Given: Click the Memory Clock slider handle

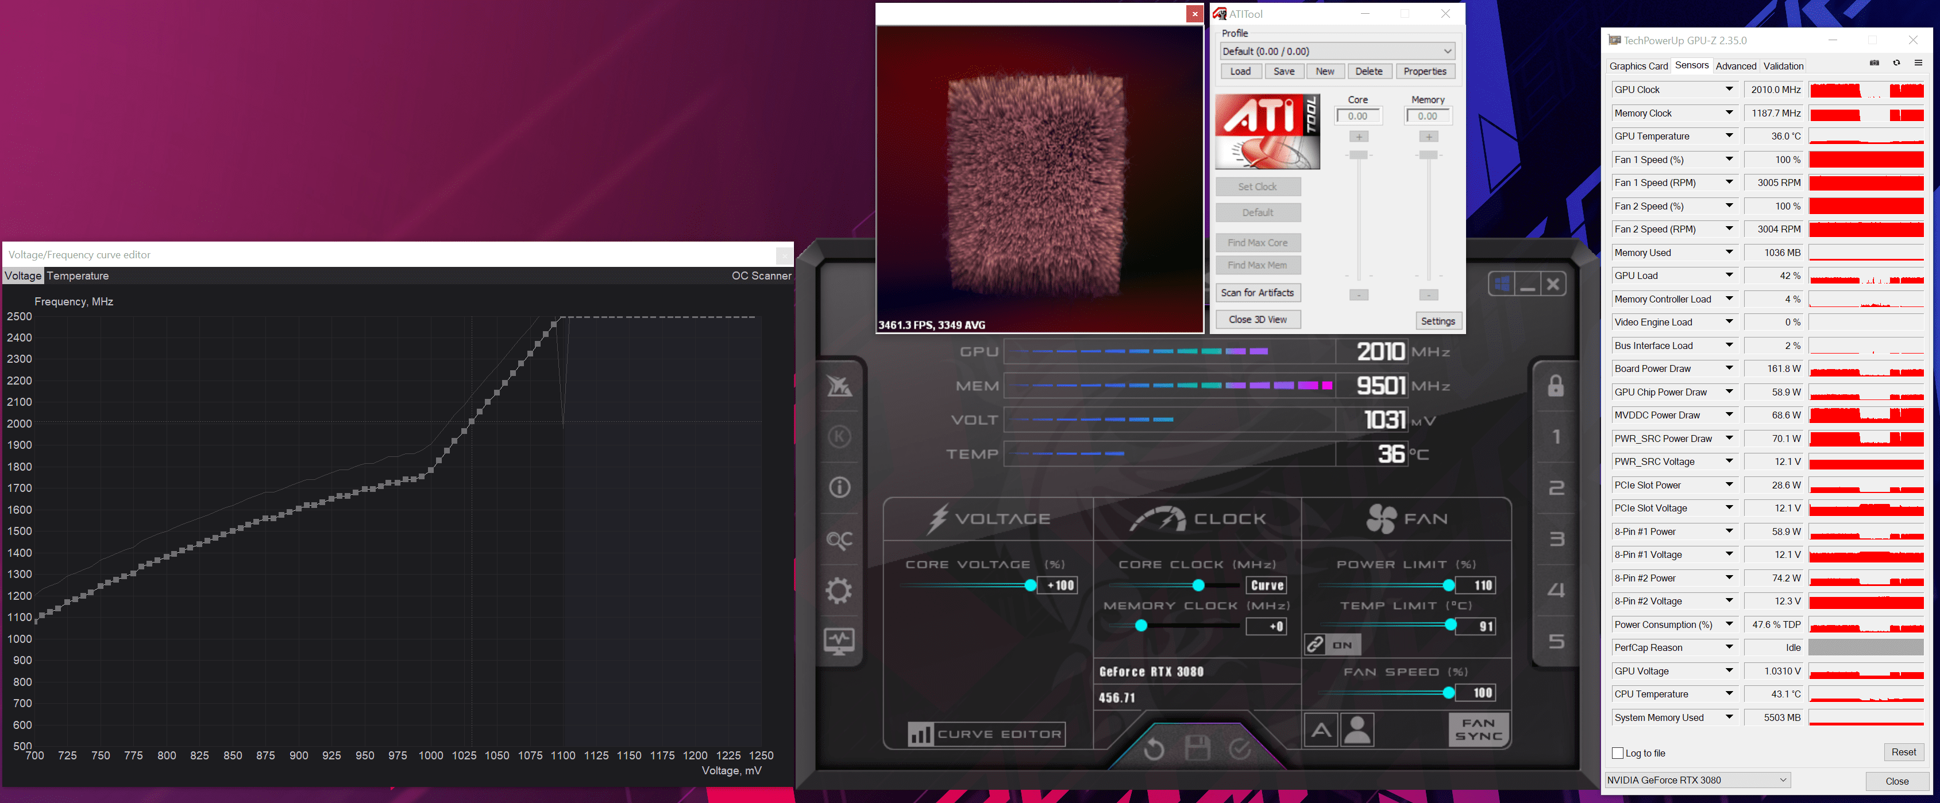Looking at the screenshot, I should click(1141, 626).
